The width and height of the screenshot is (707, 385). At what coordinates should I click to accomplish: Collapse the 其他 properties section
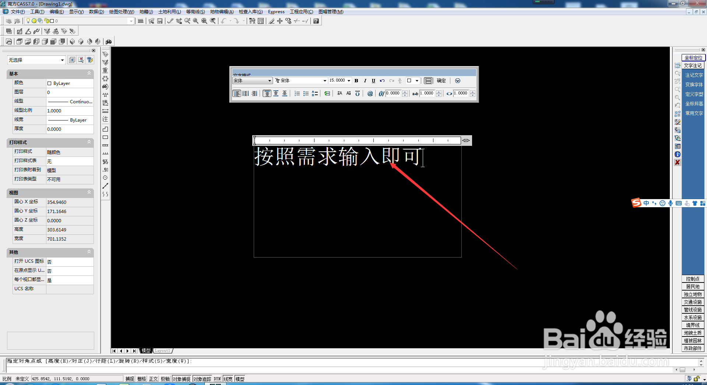(89, 252)
